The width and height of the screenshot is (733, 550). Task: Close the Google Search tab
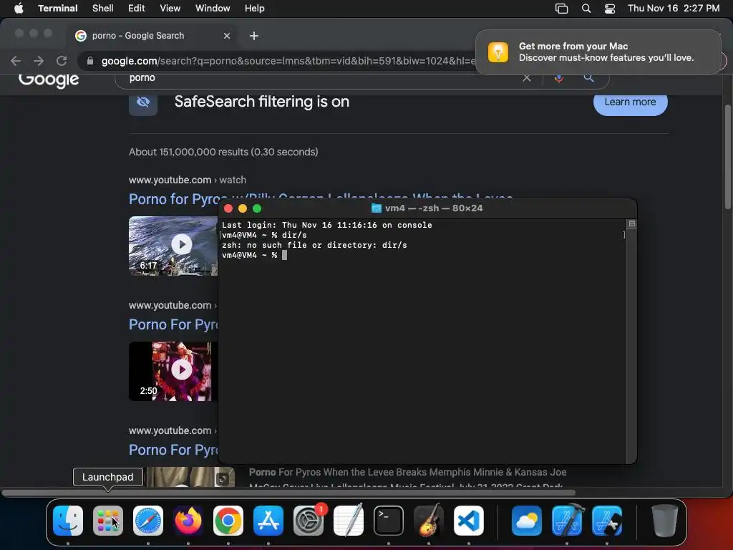pos(227,36)
